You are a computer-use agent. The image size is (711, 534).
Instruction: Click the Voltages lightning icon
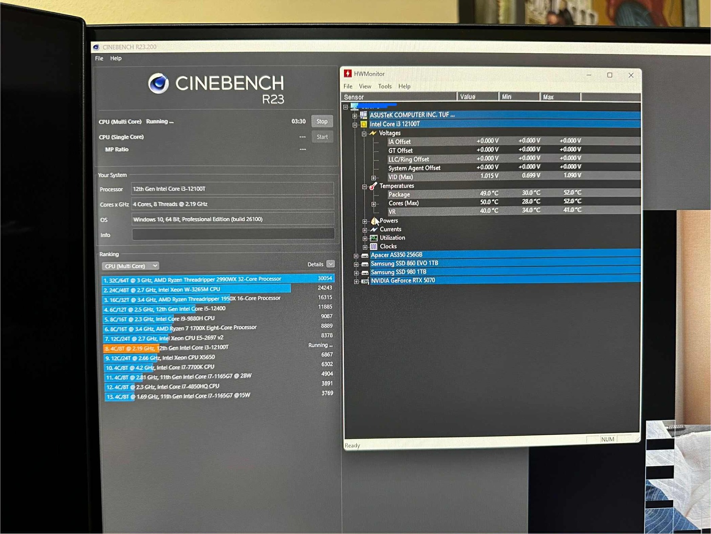click(x=373, y=133)
